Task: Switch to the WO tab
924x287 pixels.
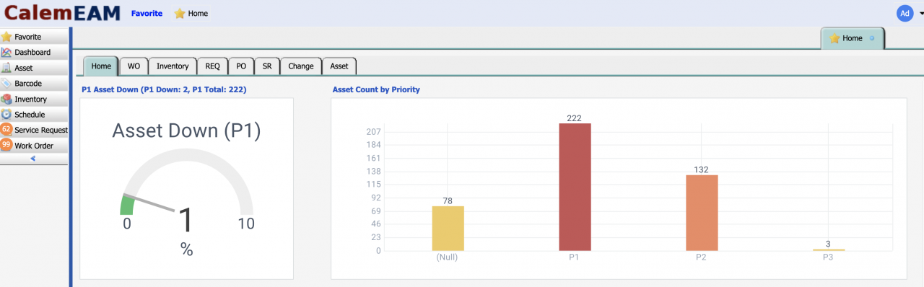Action: 134,66
